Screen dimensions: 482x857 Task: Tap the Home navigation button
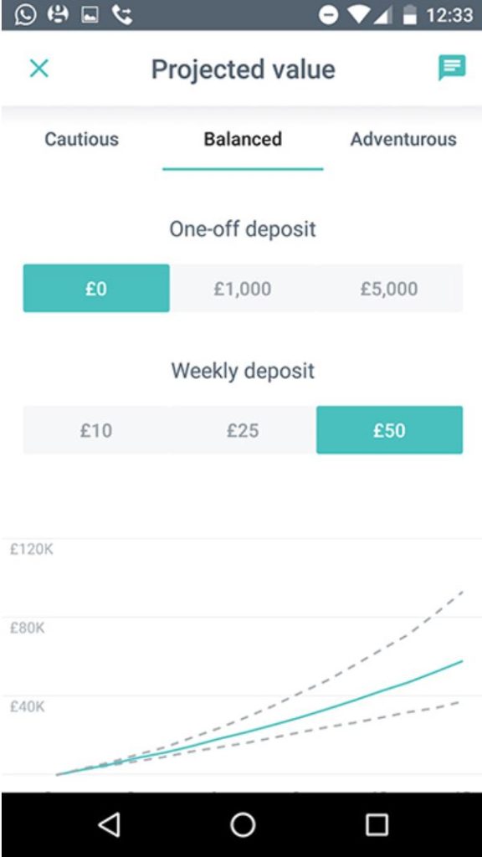(x=241, y=823)
